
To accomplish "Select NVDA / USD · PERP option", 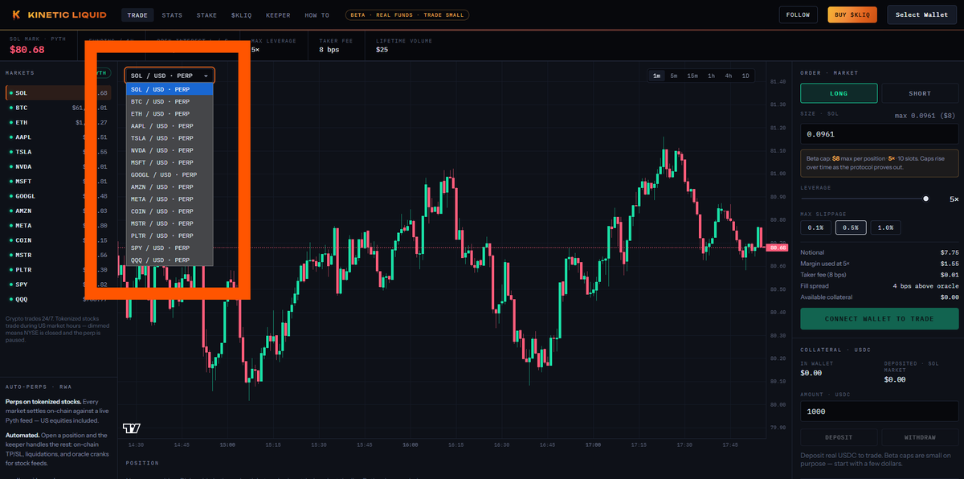I will pos(170,150).
